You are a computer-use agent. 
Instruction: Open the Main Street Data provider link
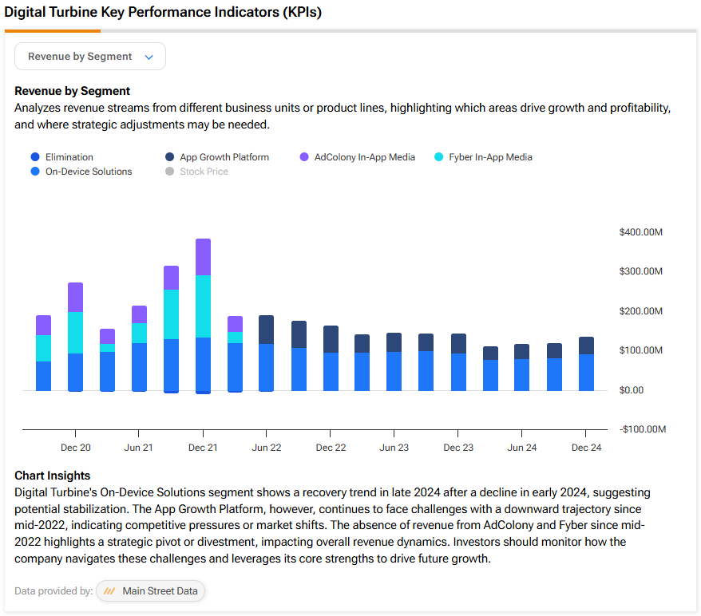click(x=151, y=591)
